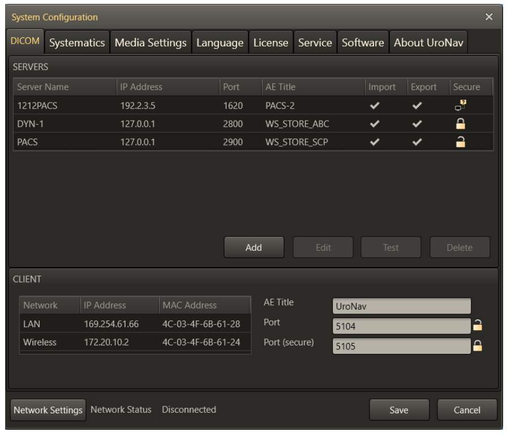Click the closed lock icon beside Port (secure)
Image resolution: width=511 pixels, height=445 pixels.
click(x=478, y=345)
